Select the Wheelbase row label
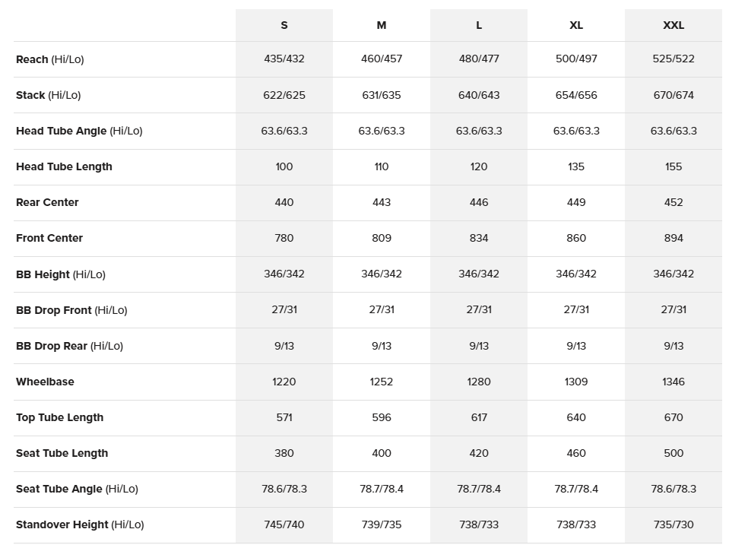This screenshot has width=729, height=545. [x=45, y=382]
